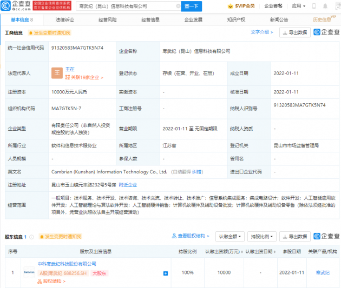Switch to 基本信息 tab
Image resolution: width=341 pixels, height=288 pixels.
click(x=22, y=20)
